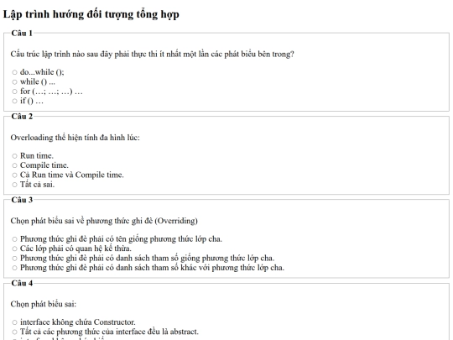Click the page heading "Lập trình hướng đối tượng"
Screen dimensions: 453x340
(x=91, y=14)
